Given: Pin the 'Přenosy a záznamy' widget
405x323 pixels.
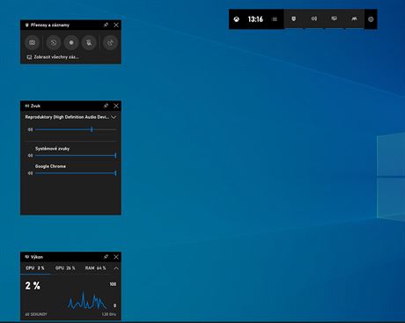Looking at the screenshot, I should tap(106, 25).
